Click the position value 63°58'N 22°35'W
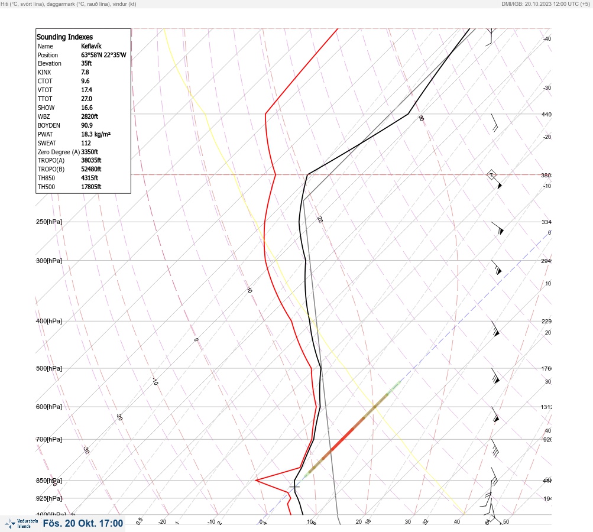Image resolution: width=593 pixels, height=532 pixels. click(103, 55)
